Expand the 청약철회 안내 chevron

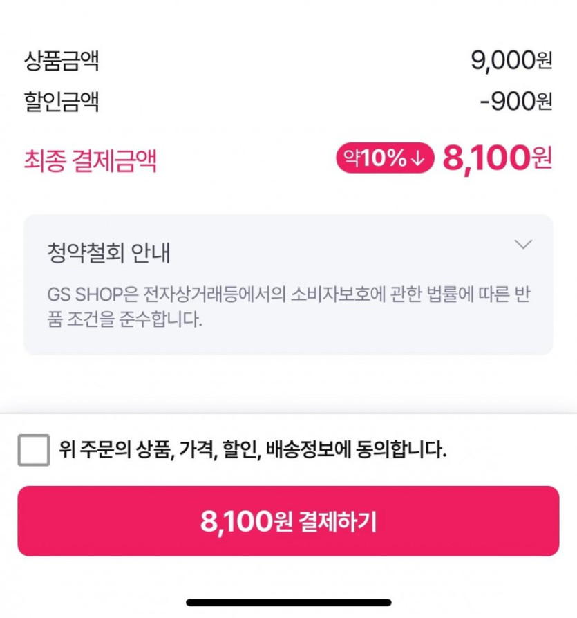point(524,244)
